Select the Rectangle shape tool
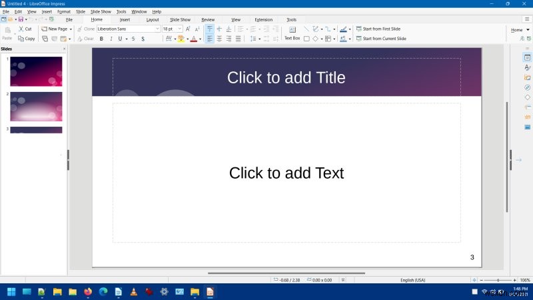Viewport: 533px width, 300px height. pos(306,39)
